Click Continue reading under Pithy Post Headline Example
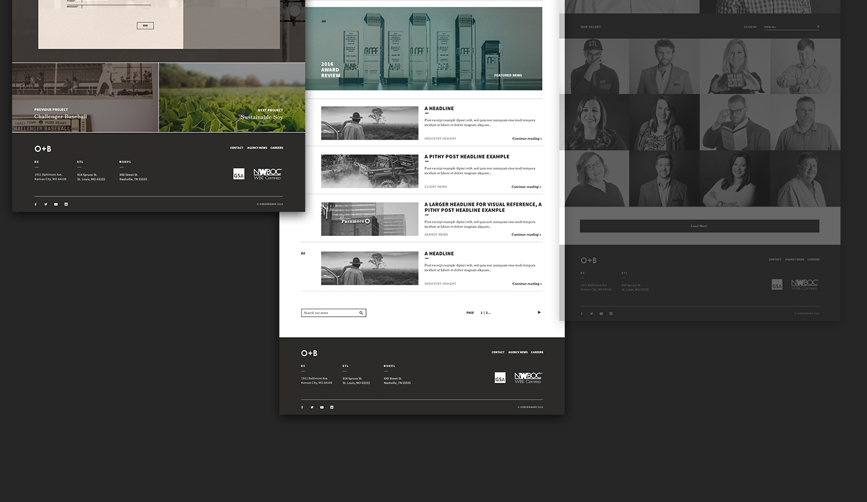Viewport: 867px width, 502px height. pos(526,187)
